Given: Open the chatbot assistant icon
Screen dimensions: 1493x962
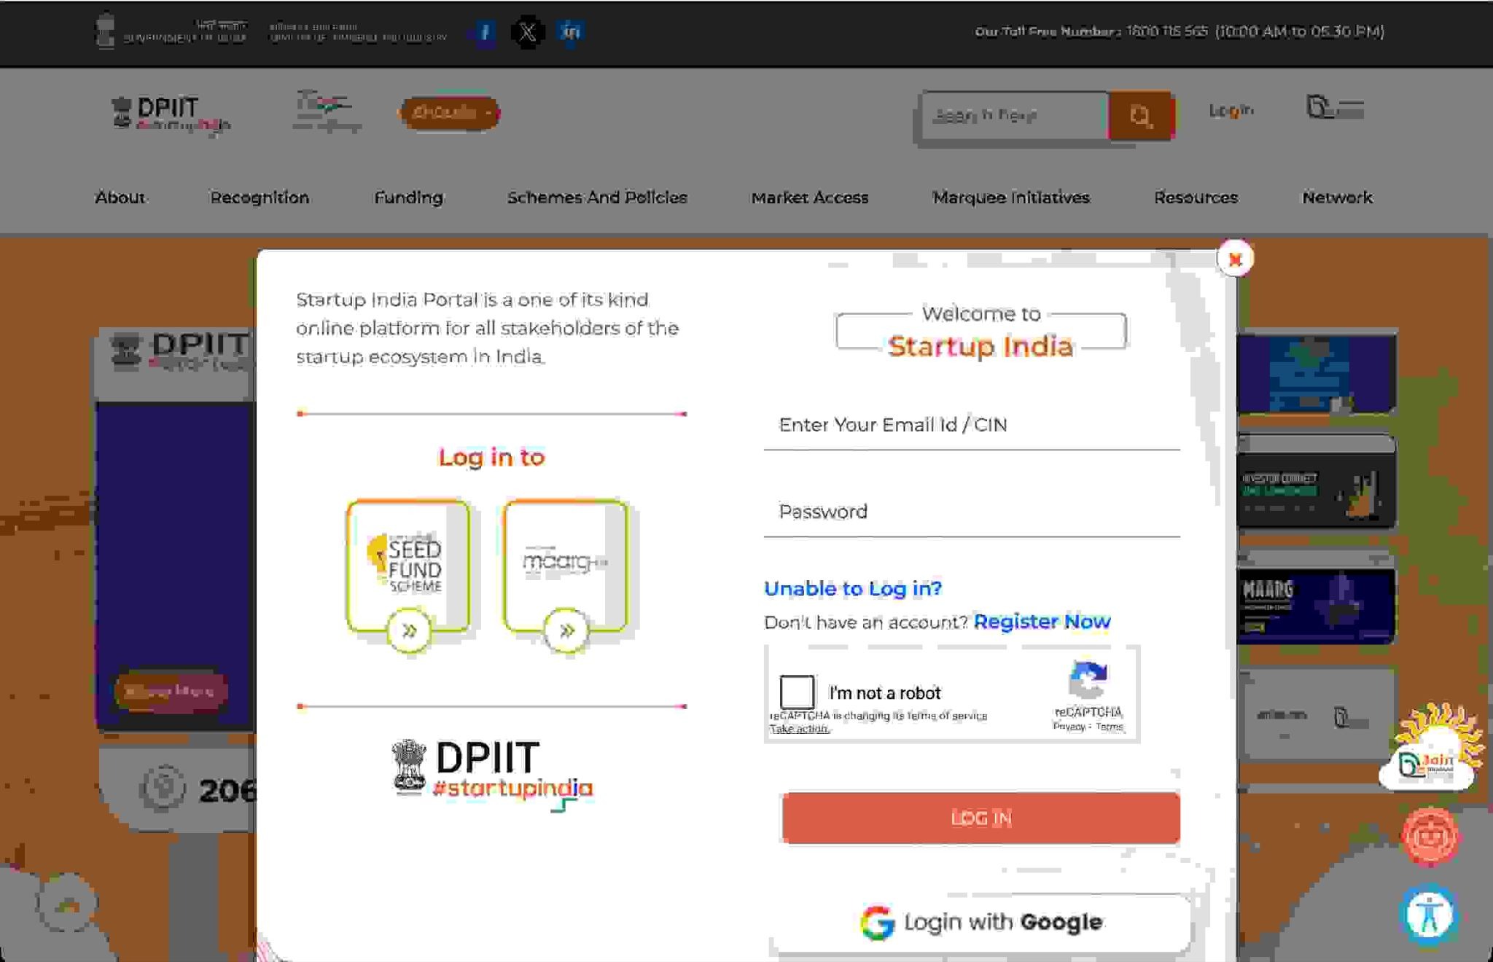Looking at the screenshot, I should coord(1430,836).
